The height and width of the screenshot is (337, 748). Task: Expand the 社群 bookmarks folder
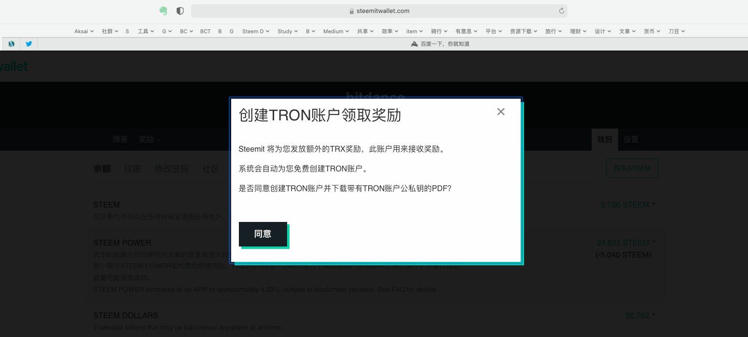pos(111,31)
